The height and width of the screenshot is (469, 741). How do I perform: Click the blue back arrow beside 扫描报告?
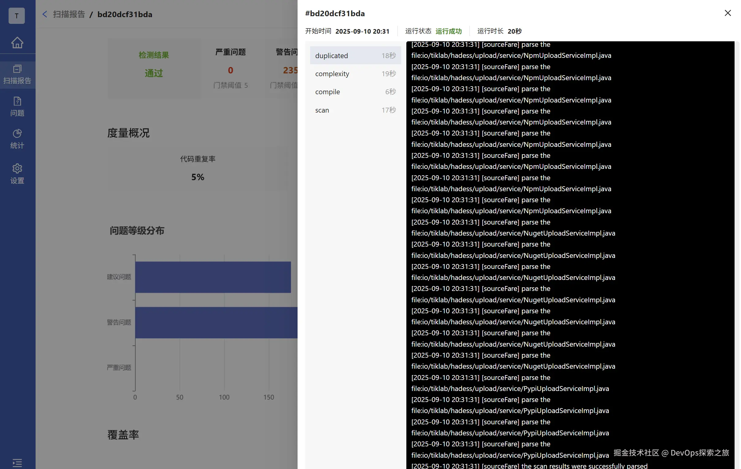point(45,14)
